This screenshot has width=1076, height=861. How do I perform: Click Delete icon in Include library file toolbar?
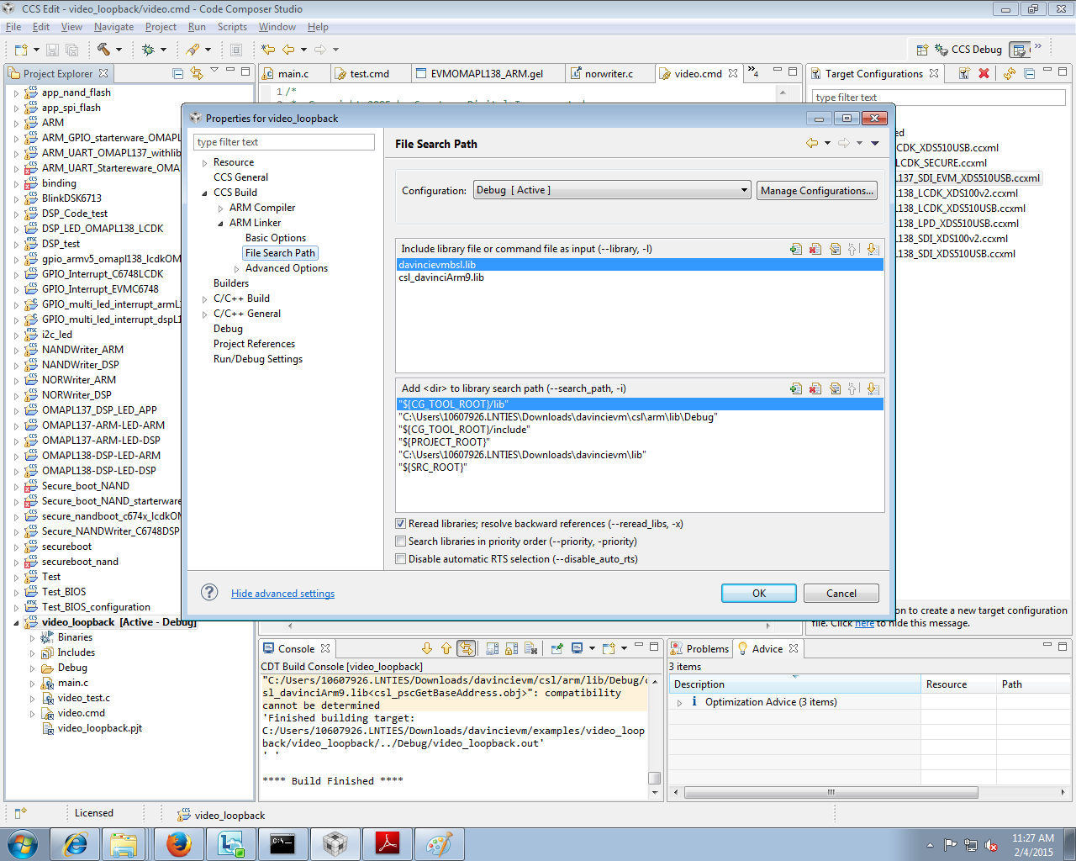815,249
